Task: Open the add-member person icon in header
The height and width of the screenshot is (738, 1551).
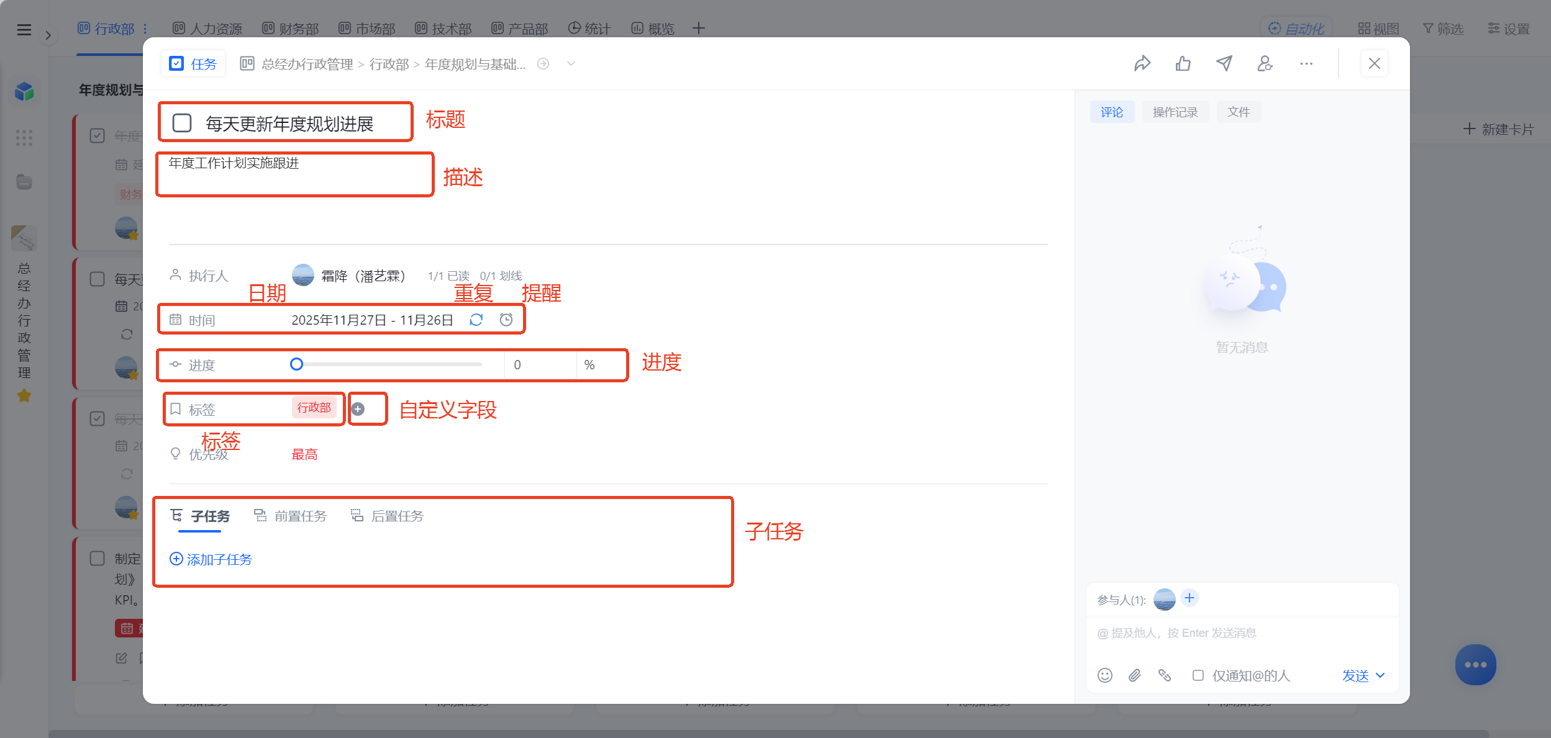Action: 1265,63
